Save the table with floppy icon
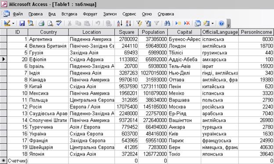This screenshot has width=274, height=164. coord(22,23)
